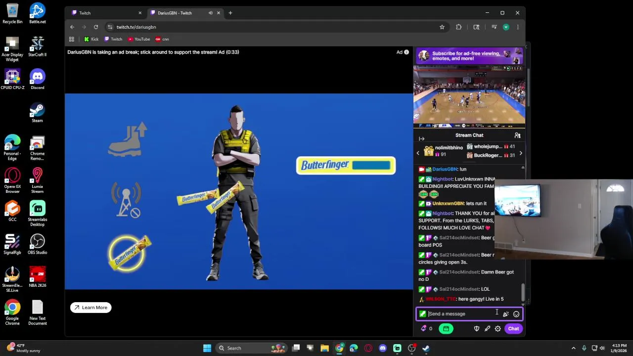Open the chat community users list icon
The width and height of the screenshot is (633, 356).
click(517, 135)
